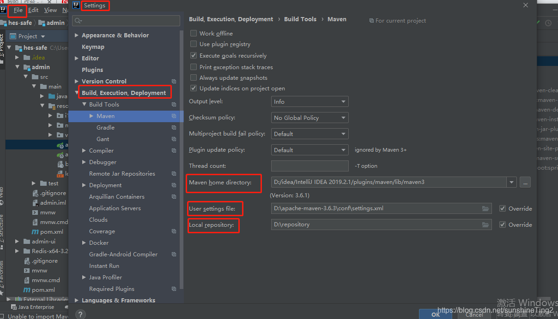Expand the Debugger node

[x=84, y=162]
